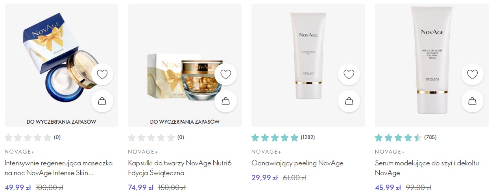Open 'Serum modelujące do szyi i dekoltu' link
This screenshot has width=493, height=196.
[427, 168]
